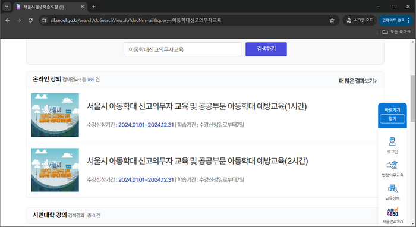Open 더 많은 결과보기 link
Viewport: 416px width, 227px height.
(x=358, y=81)
